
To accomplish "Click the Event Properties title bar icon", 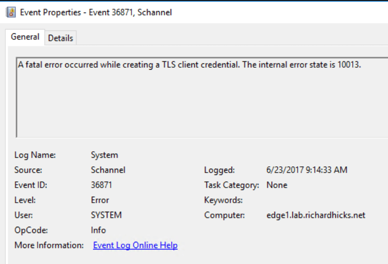I will [10, 13].
